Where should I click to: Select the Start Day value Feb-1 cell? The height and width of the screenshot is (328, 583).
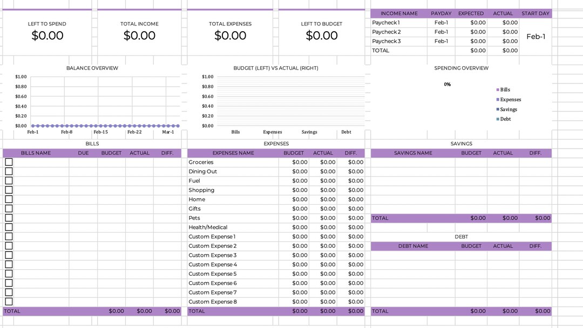[x=536, y=37]
